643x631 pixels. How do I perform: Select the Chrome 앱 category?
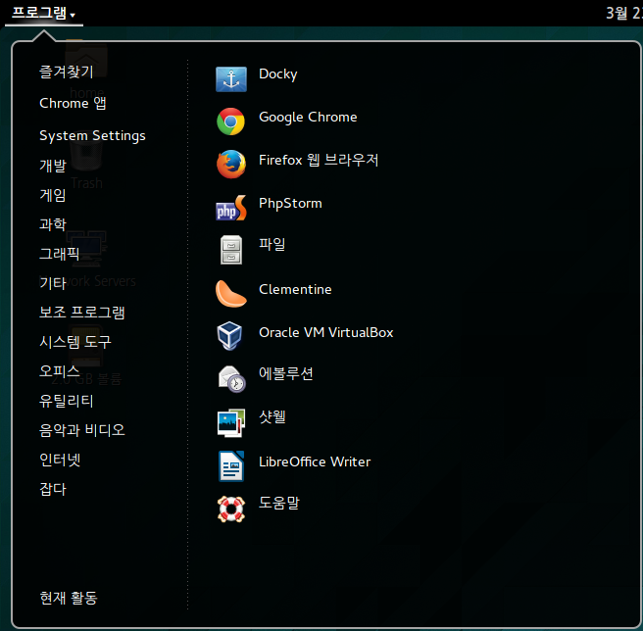pyautogui.click(x=73, y=103)
